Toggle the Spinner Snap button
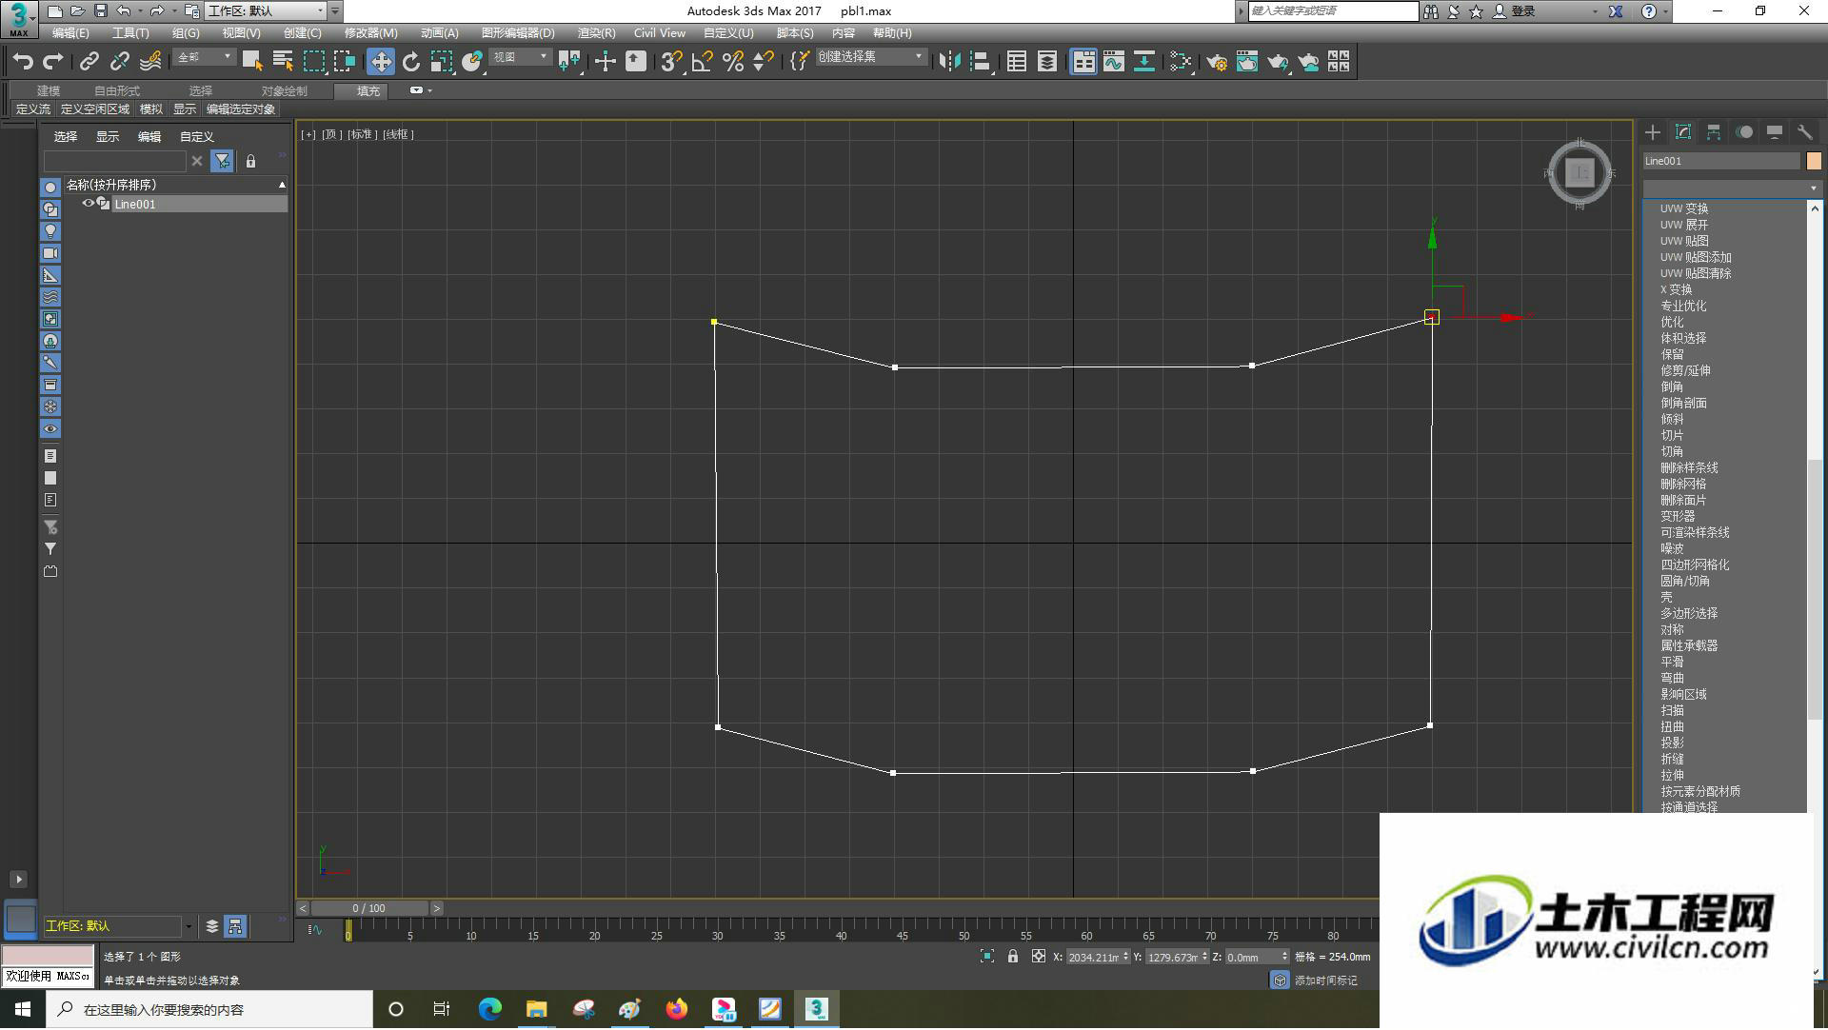 click(x=764, y=62)
